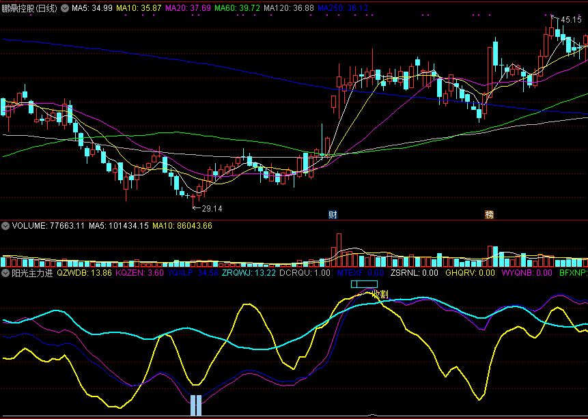The image size is (588, 419).
Task: Select the ZSRNL: 0.00 value
Action: [x=415, y=273]
